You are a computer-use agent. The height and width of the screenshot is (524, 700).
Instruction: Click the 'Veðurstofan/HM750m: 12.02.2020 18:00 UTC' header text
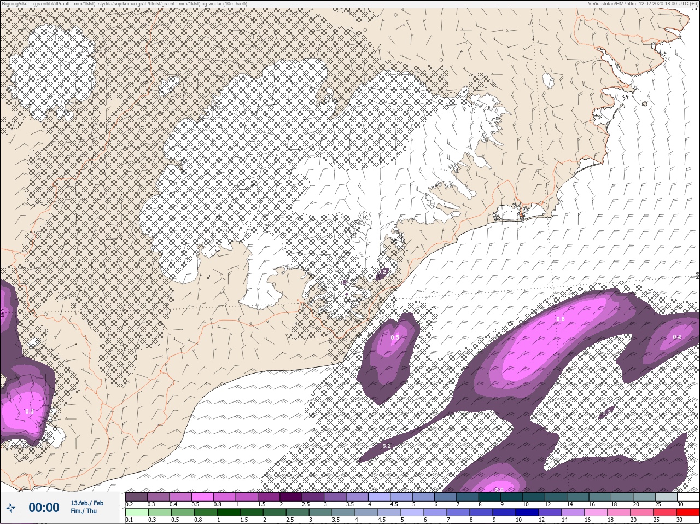click(644, 3)
